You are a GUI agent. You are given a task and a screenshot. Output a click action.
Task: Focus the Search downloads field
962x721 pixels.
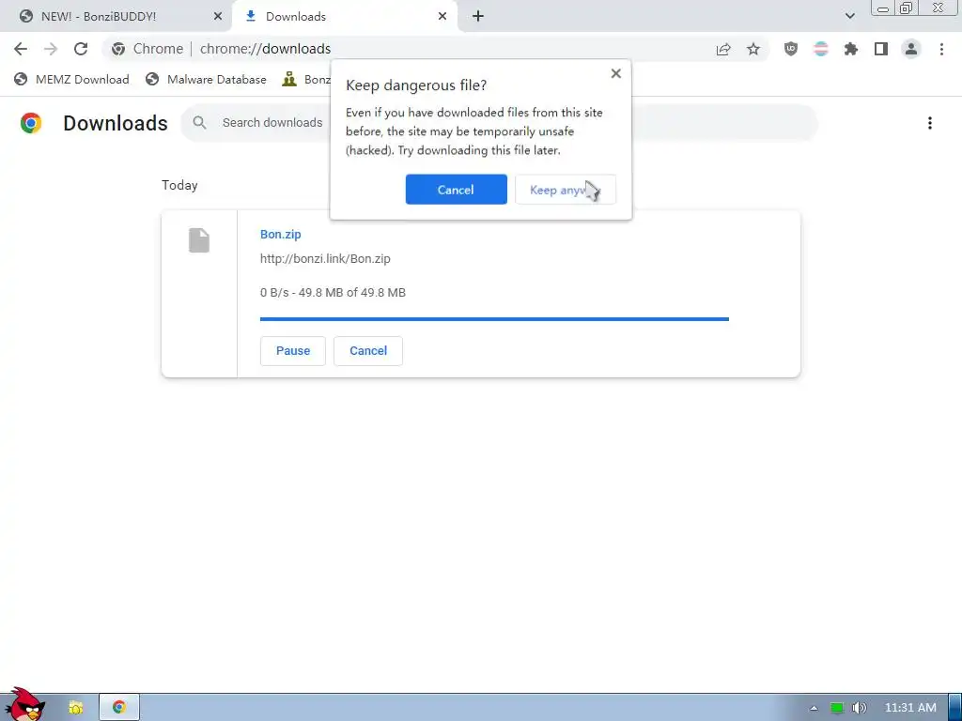[500, 123]
